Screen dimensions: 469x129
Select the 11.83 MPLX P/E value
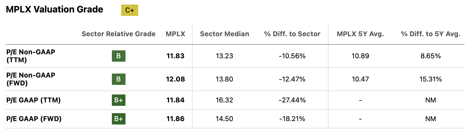click(175, 56)
